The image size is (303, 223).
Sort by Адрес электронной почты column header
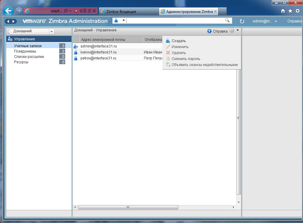coord(111,39)
